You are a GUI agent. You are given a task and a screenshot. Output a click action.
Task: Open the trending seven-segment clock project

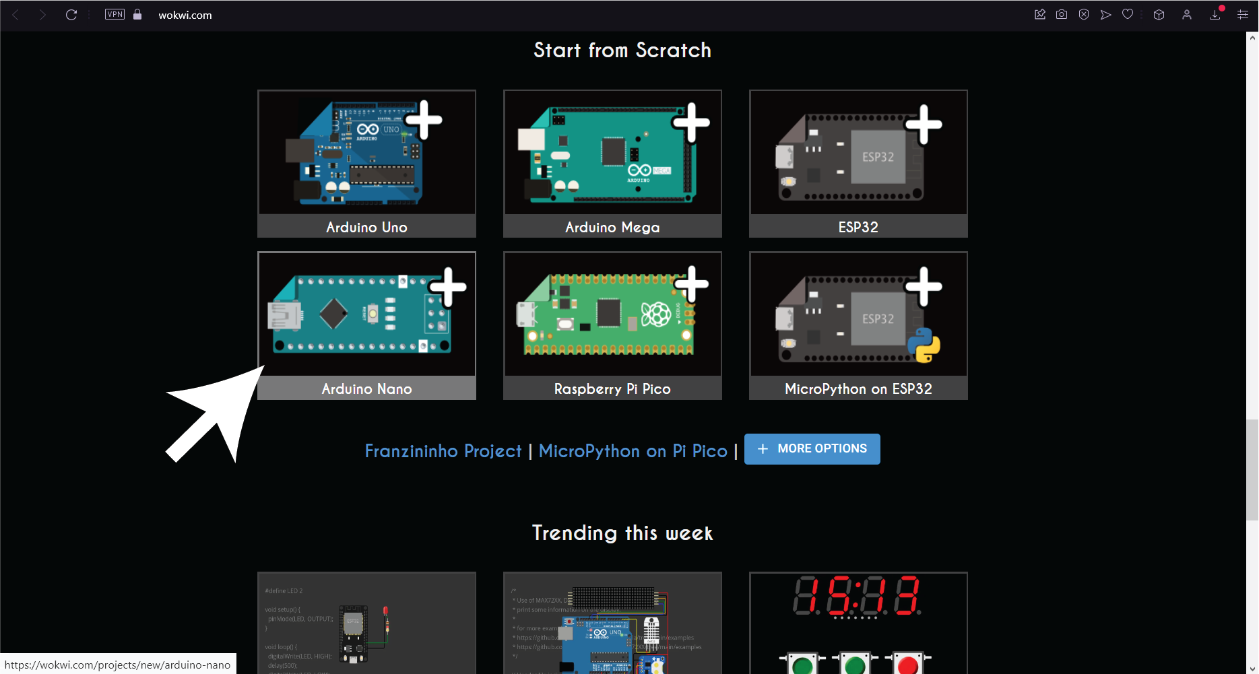click(858, 623)
